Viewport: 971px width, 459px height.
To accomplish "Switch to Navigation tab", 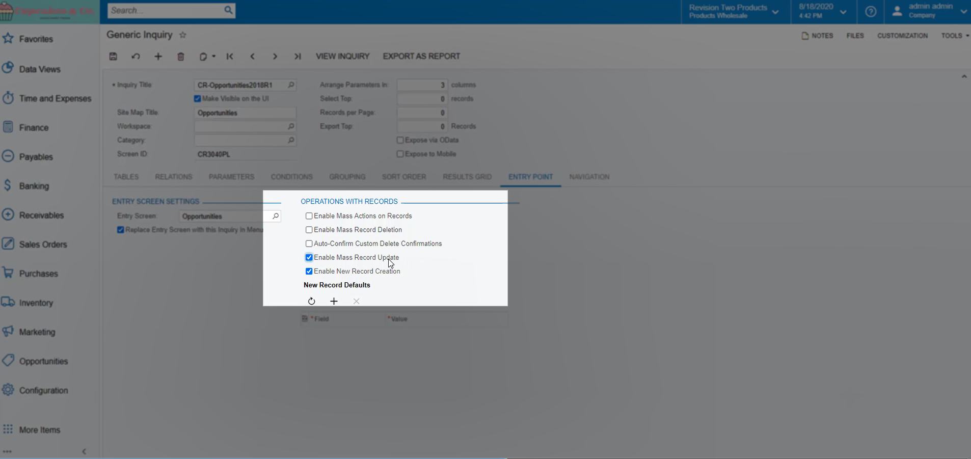I will tap(589, 177).
